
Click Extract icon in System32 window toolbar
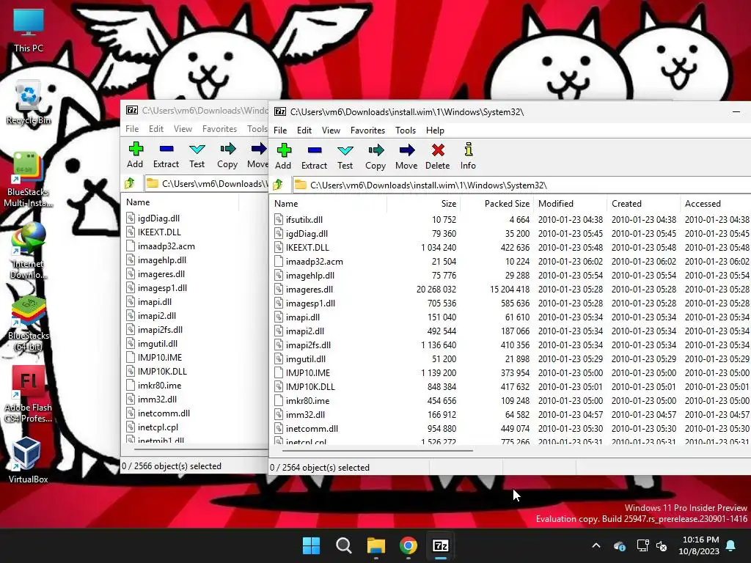point(314,156)
